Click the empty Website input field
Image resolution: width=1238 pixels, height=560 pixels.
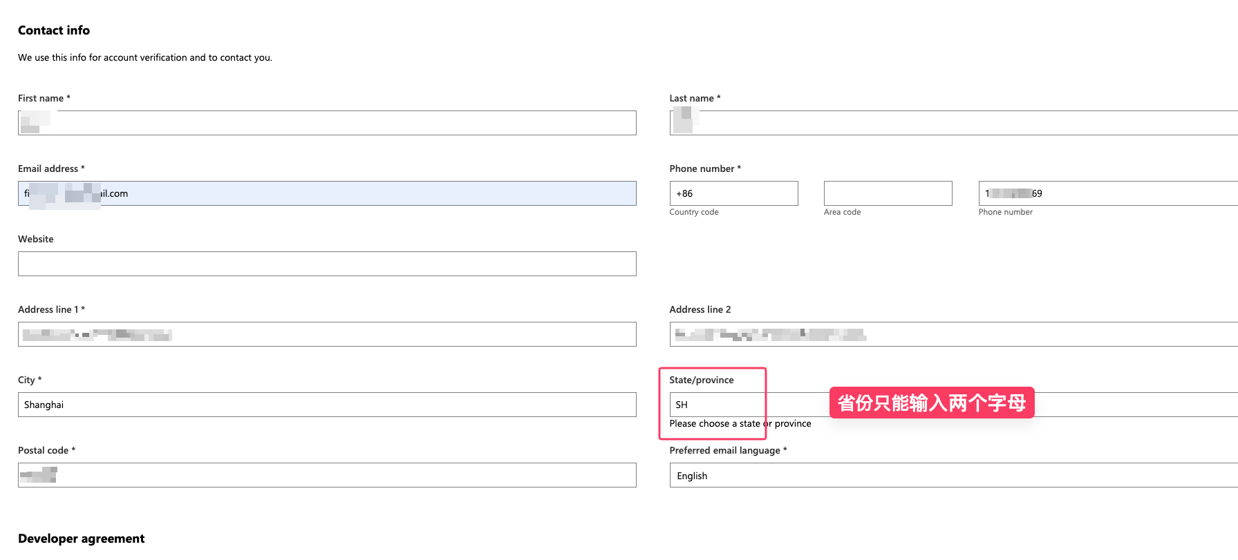click(326, 264)
